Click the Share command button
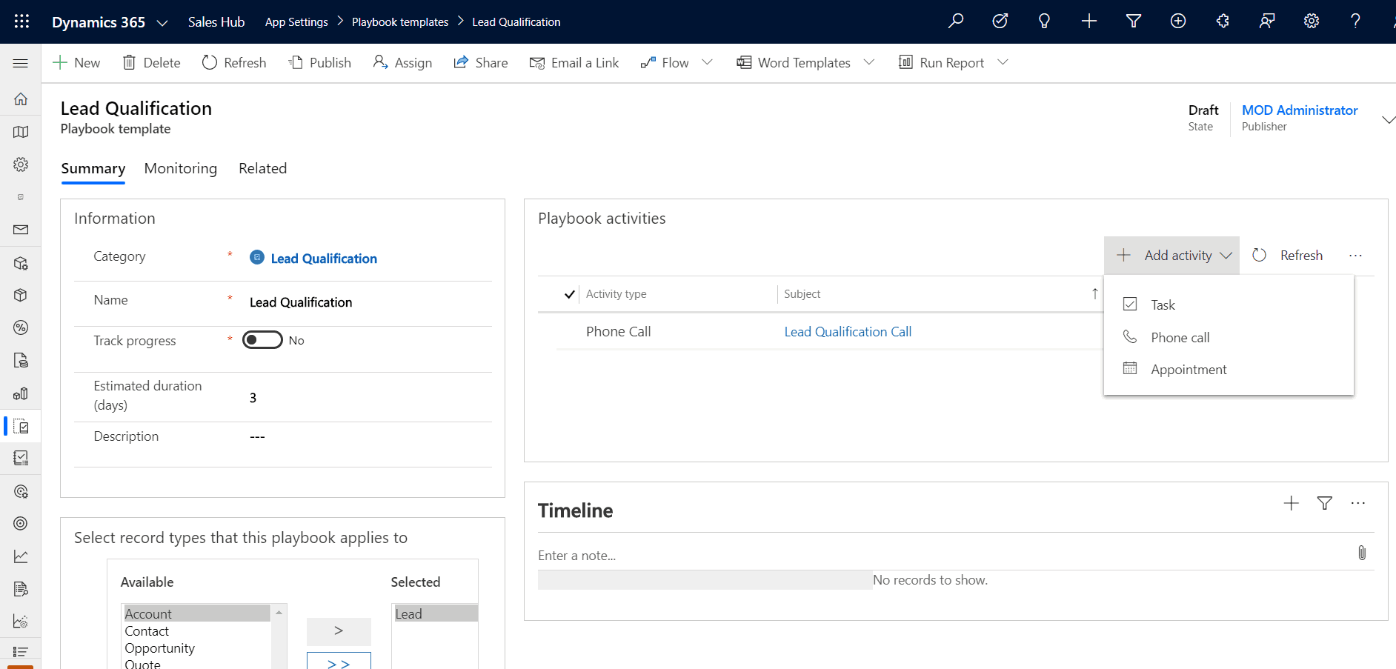The height and width of the screenshot is (669, 1396). 481,63
